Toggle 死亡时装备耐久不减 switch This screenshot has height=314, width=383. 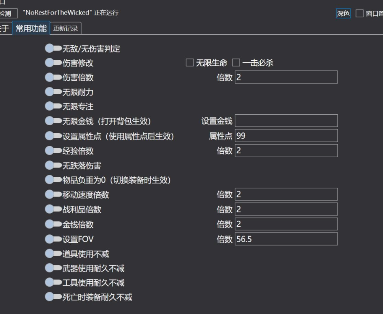tap(53, 297)
